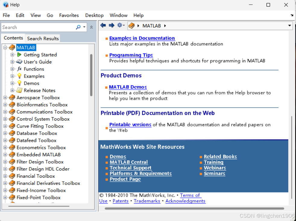Open the Printable versions link
This screenshot has height=221, width=296.
[x=130, y=124]
